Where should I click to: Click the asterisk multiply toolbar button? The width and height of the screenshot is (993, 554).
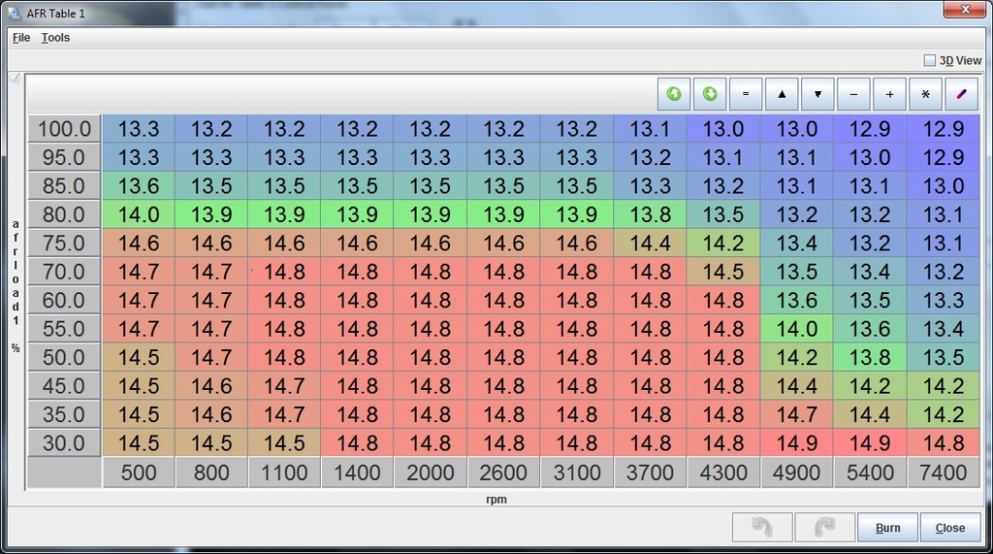(925, 94)
